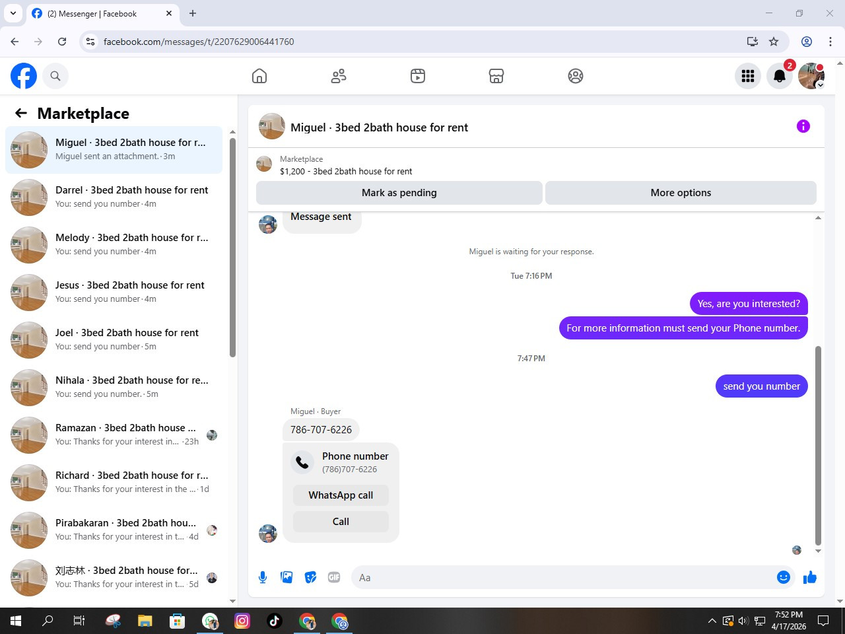The image size is (845, 634).
Task: Click the chat scroll-up arrow
Action: point(818,218)
